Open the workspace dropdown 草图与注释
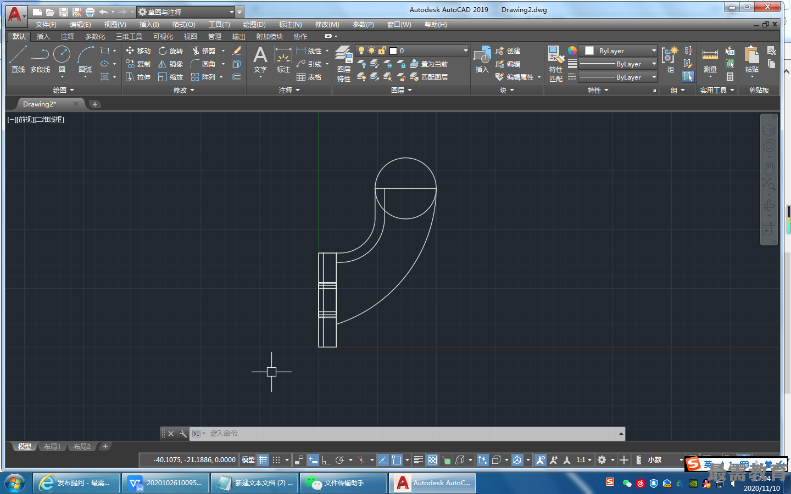 (185, 12)
